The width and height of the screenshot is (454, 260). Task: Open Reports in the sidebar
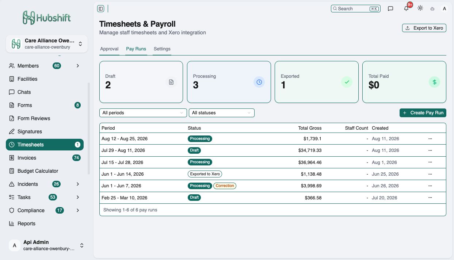point(45,223)
